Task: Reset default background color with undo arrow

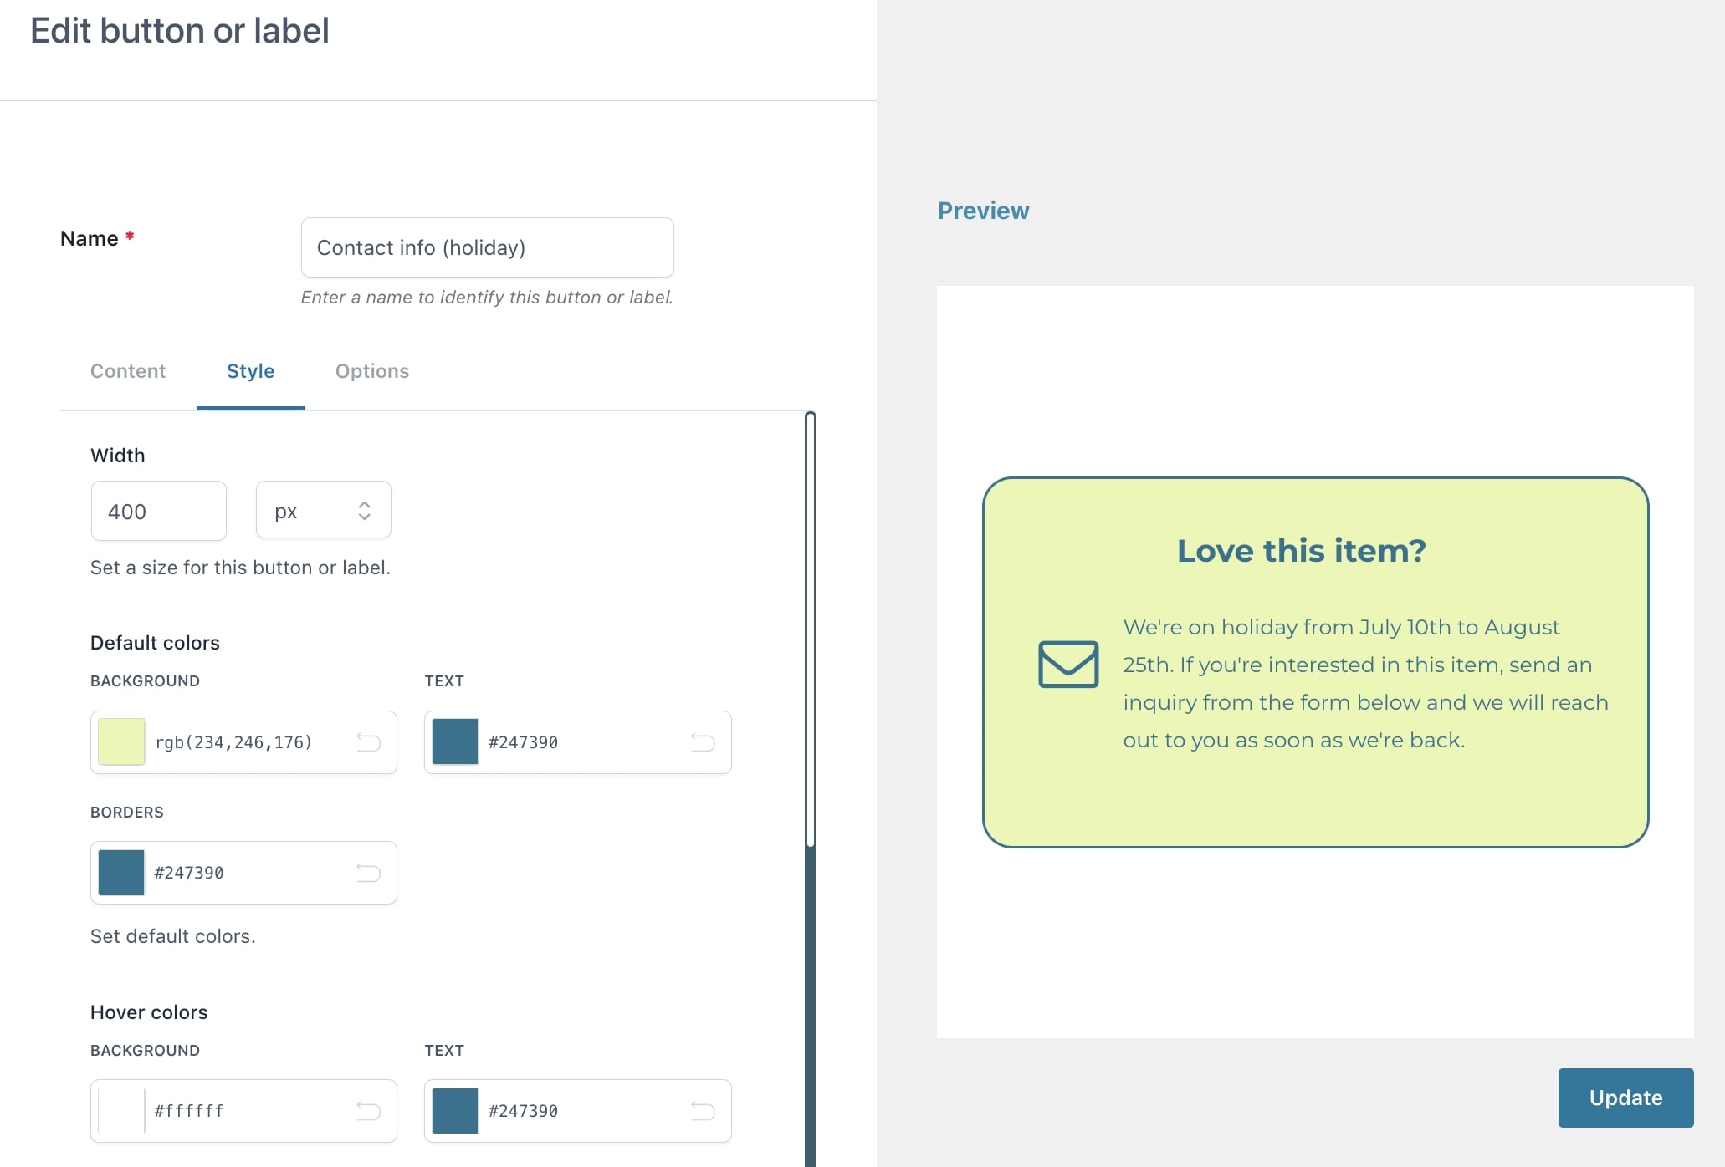Action: (x=368, y=742)
